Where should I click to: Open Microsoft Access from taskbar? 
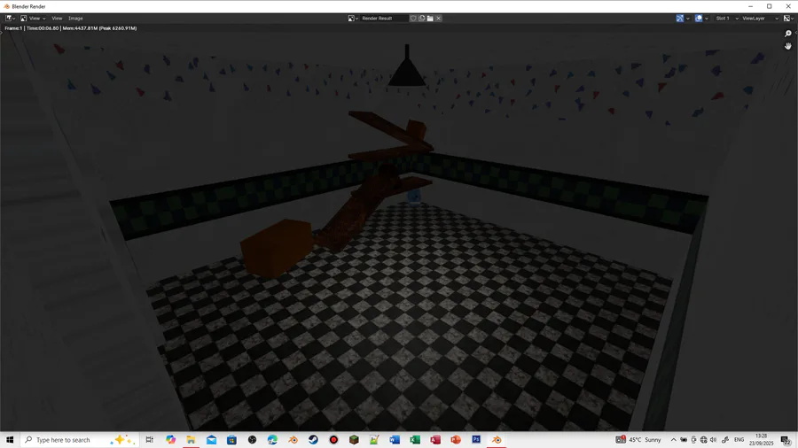tap(435, 440)
